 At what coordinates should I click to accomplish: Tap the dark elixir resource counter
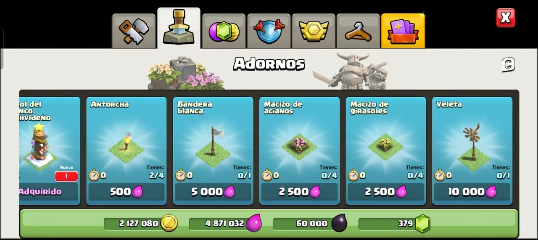point(311,223)
